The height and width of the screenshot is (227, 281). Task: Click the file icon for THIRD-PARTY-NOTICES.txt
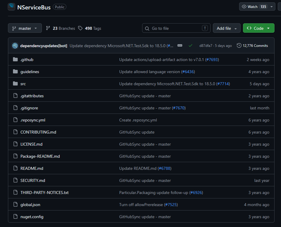tap(15, 193)
